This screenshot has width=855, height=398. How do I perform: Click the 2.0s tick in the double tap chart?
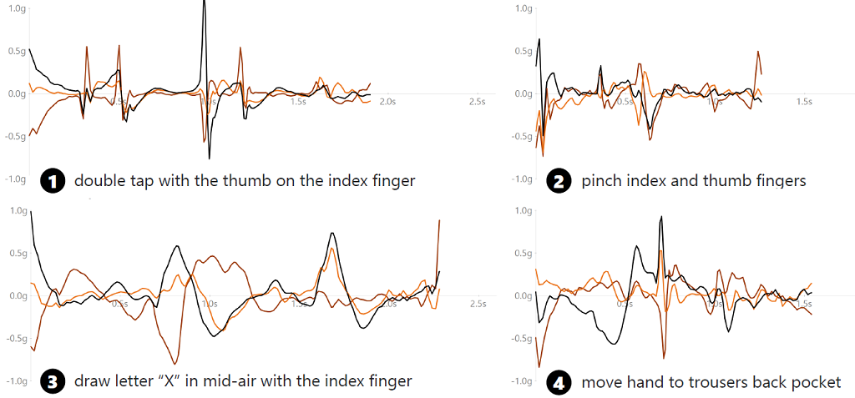tap(387, 101)
